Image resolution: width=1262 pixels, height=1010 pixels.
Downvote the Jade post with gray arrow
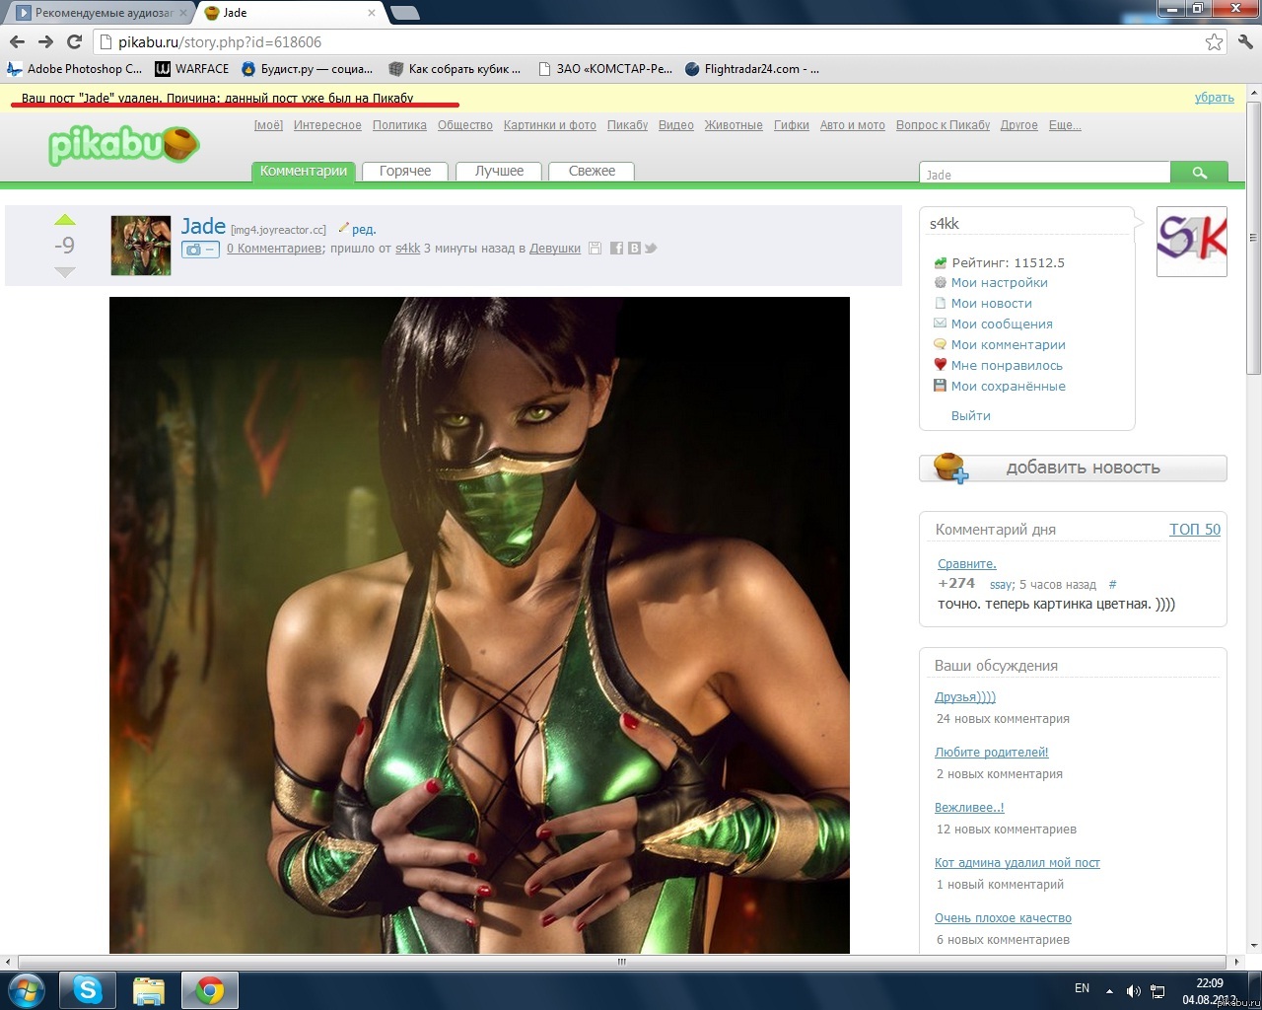[x=65, y=272]
